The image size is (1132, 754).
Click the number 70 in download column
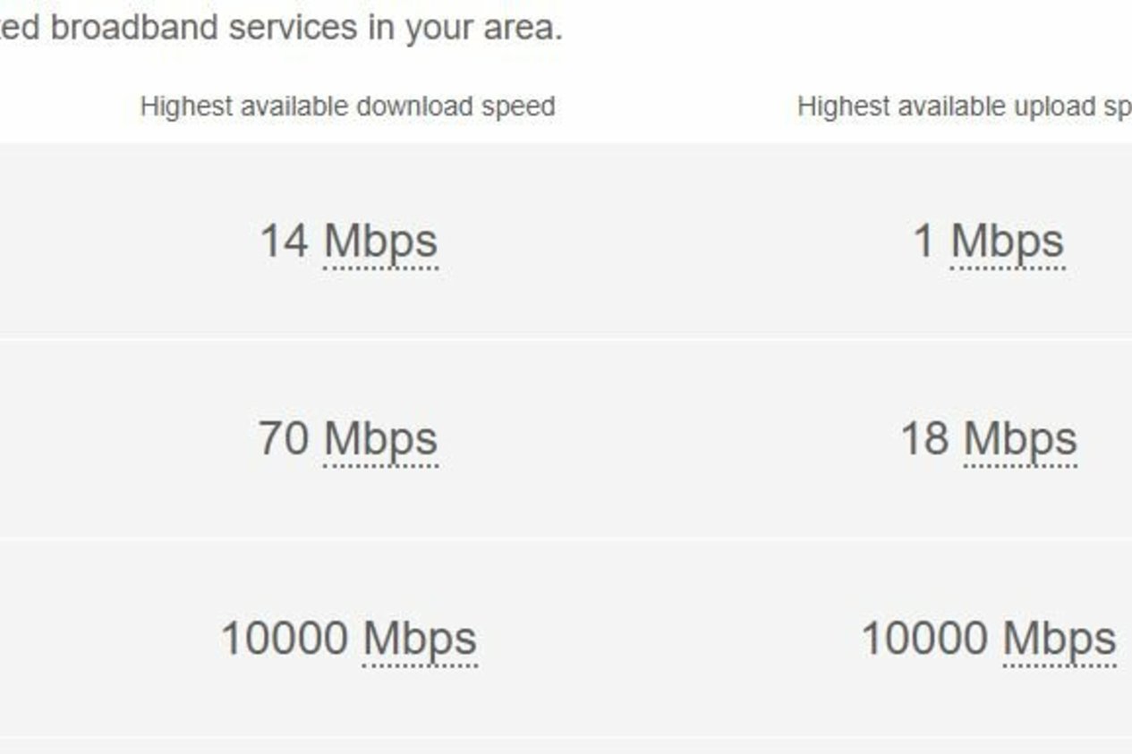pos(284,438)
